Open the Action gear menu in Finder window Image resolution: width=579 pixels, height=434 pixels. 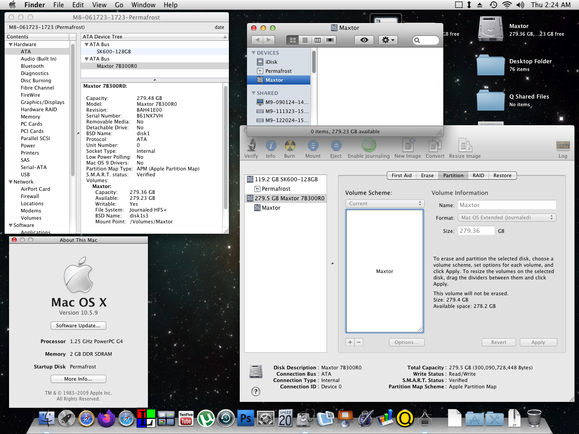[388, 40]
